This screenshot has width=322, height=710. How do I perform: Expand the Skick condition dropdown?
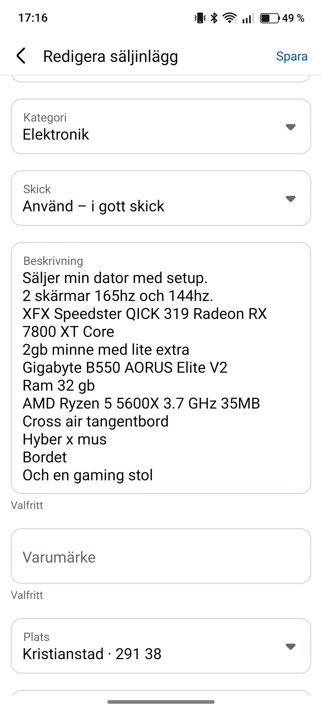(161, 198)
